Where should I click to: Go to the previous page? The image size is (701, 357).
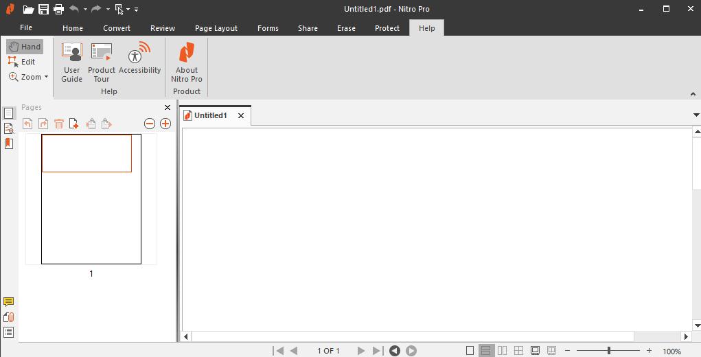pyautogui.click(x=294, y=351)
